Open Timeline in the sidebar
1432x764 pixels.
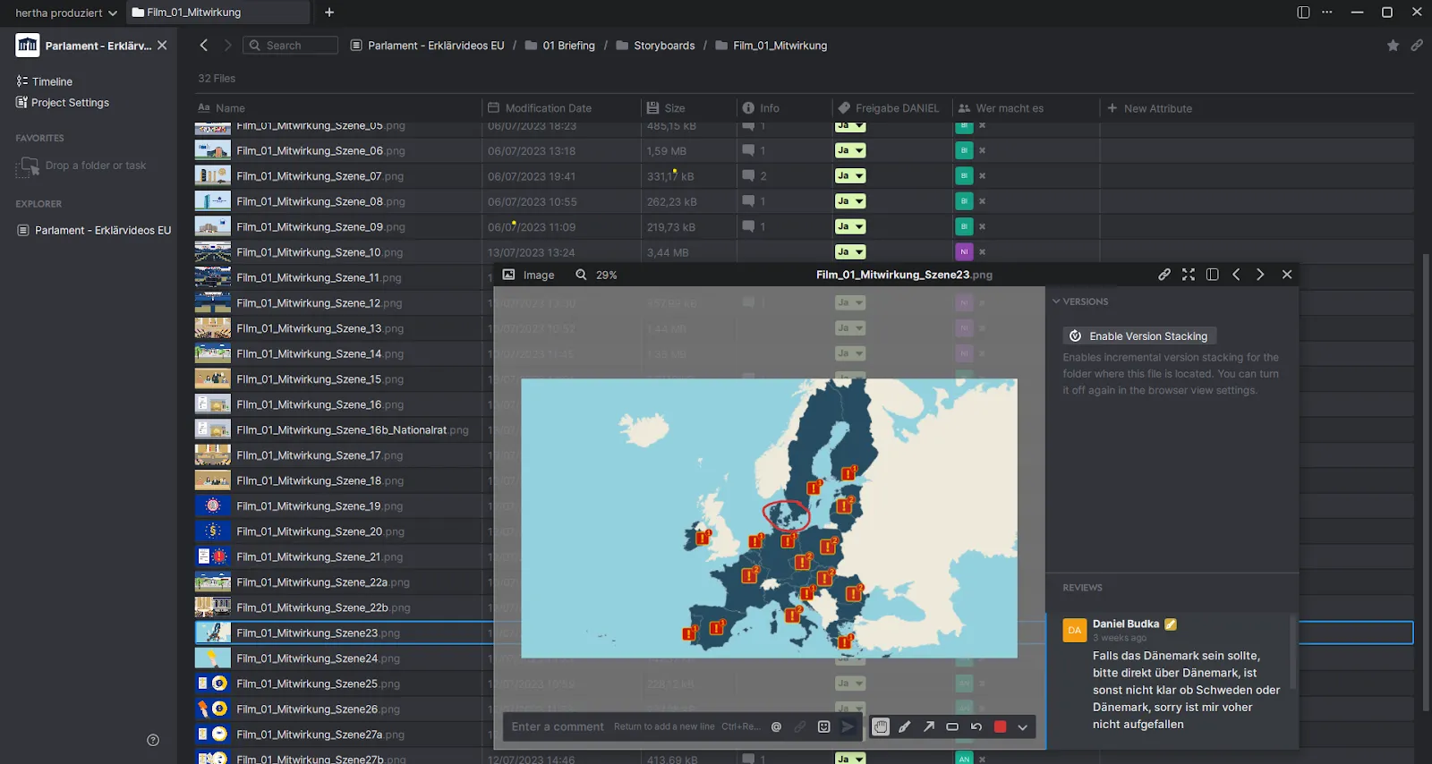52,81
